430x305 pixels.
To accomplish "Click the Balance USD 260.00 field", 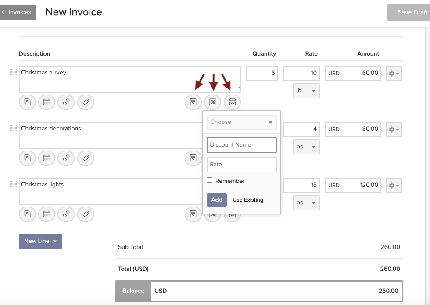I will coord(259,291).
